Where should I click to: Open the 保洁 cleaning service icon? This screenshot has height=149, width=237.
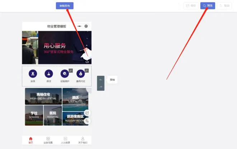48,74
